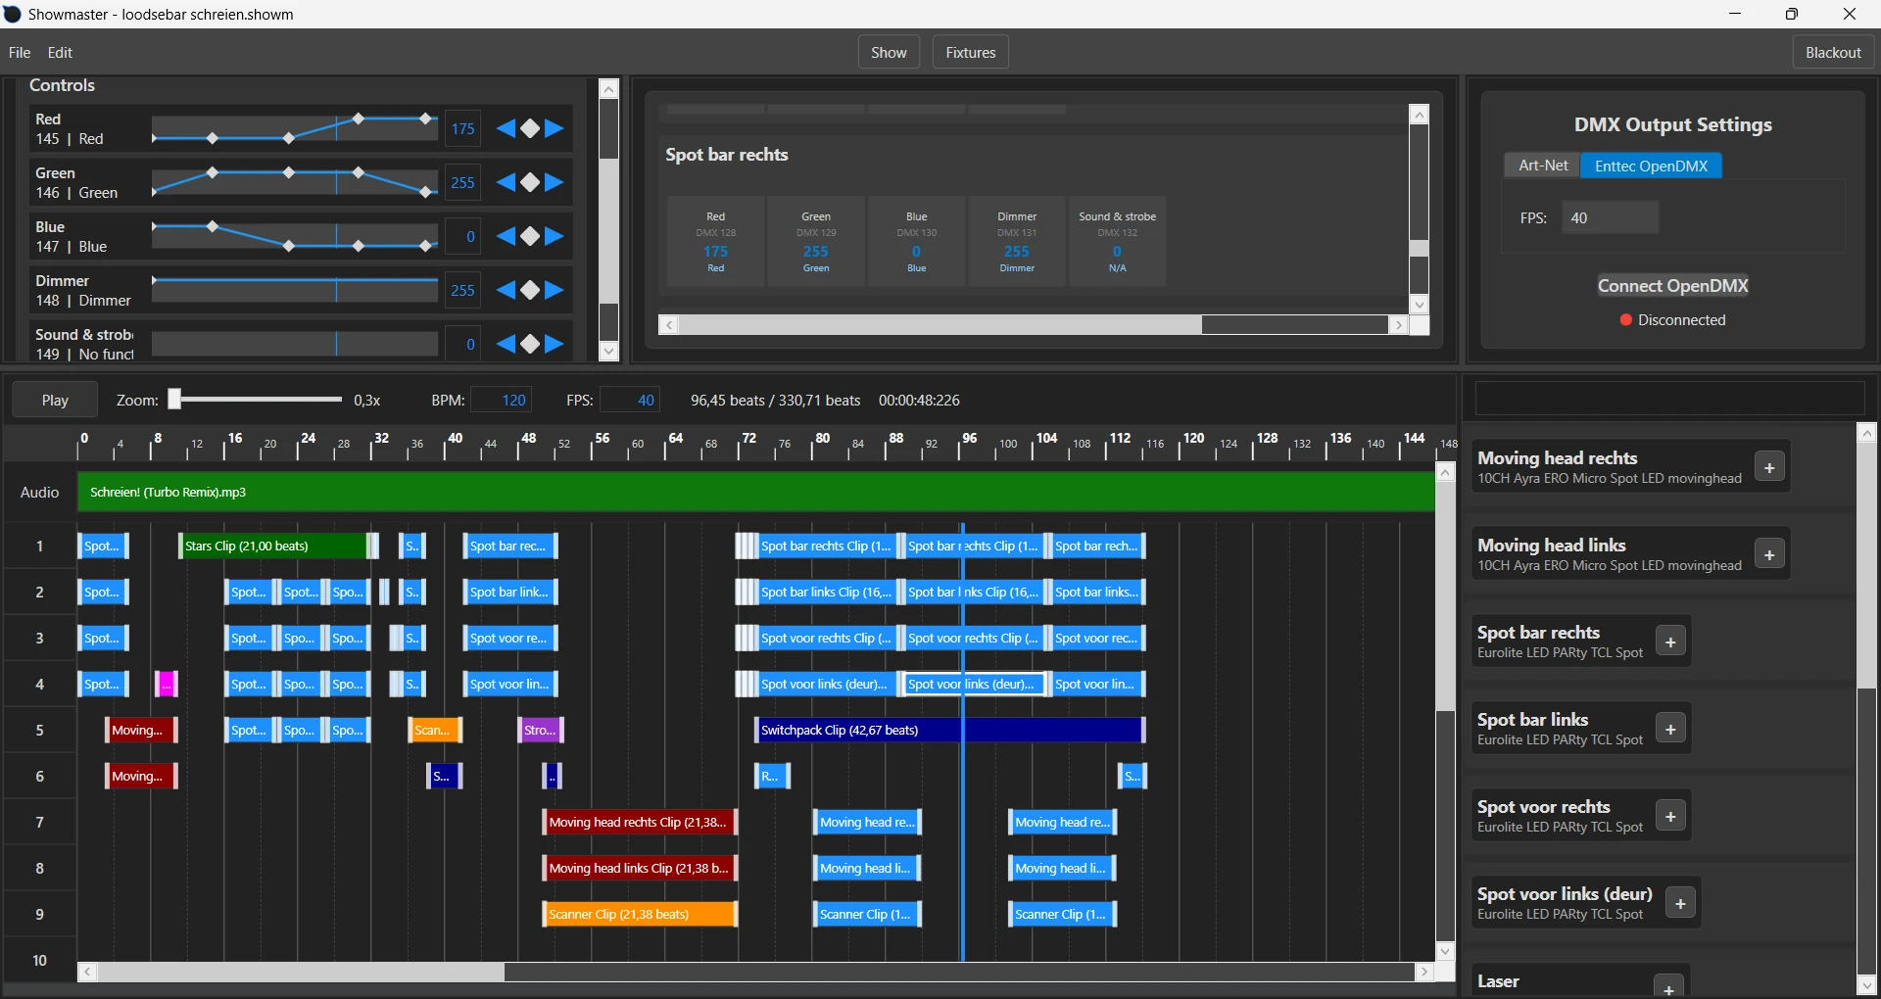1881x999 pixels.
Task: Go to next keyframe on Blue channel
Action: pos(555,236)
